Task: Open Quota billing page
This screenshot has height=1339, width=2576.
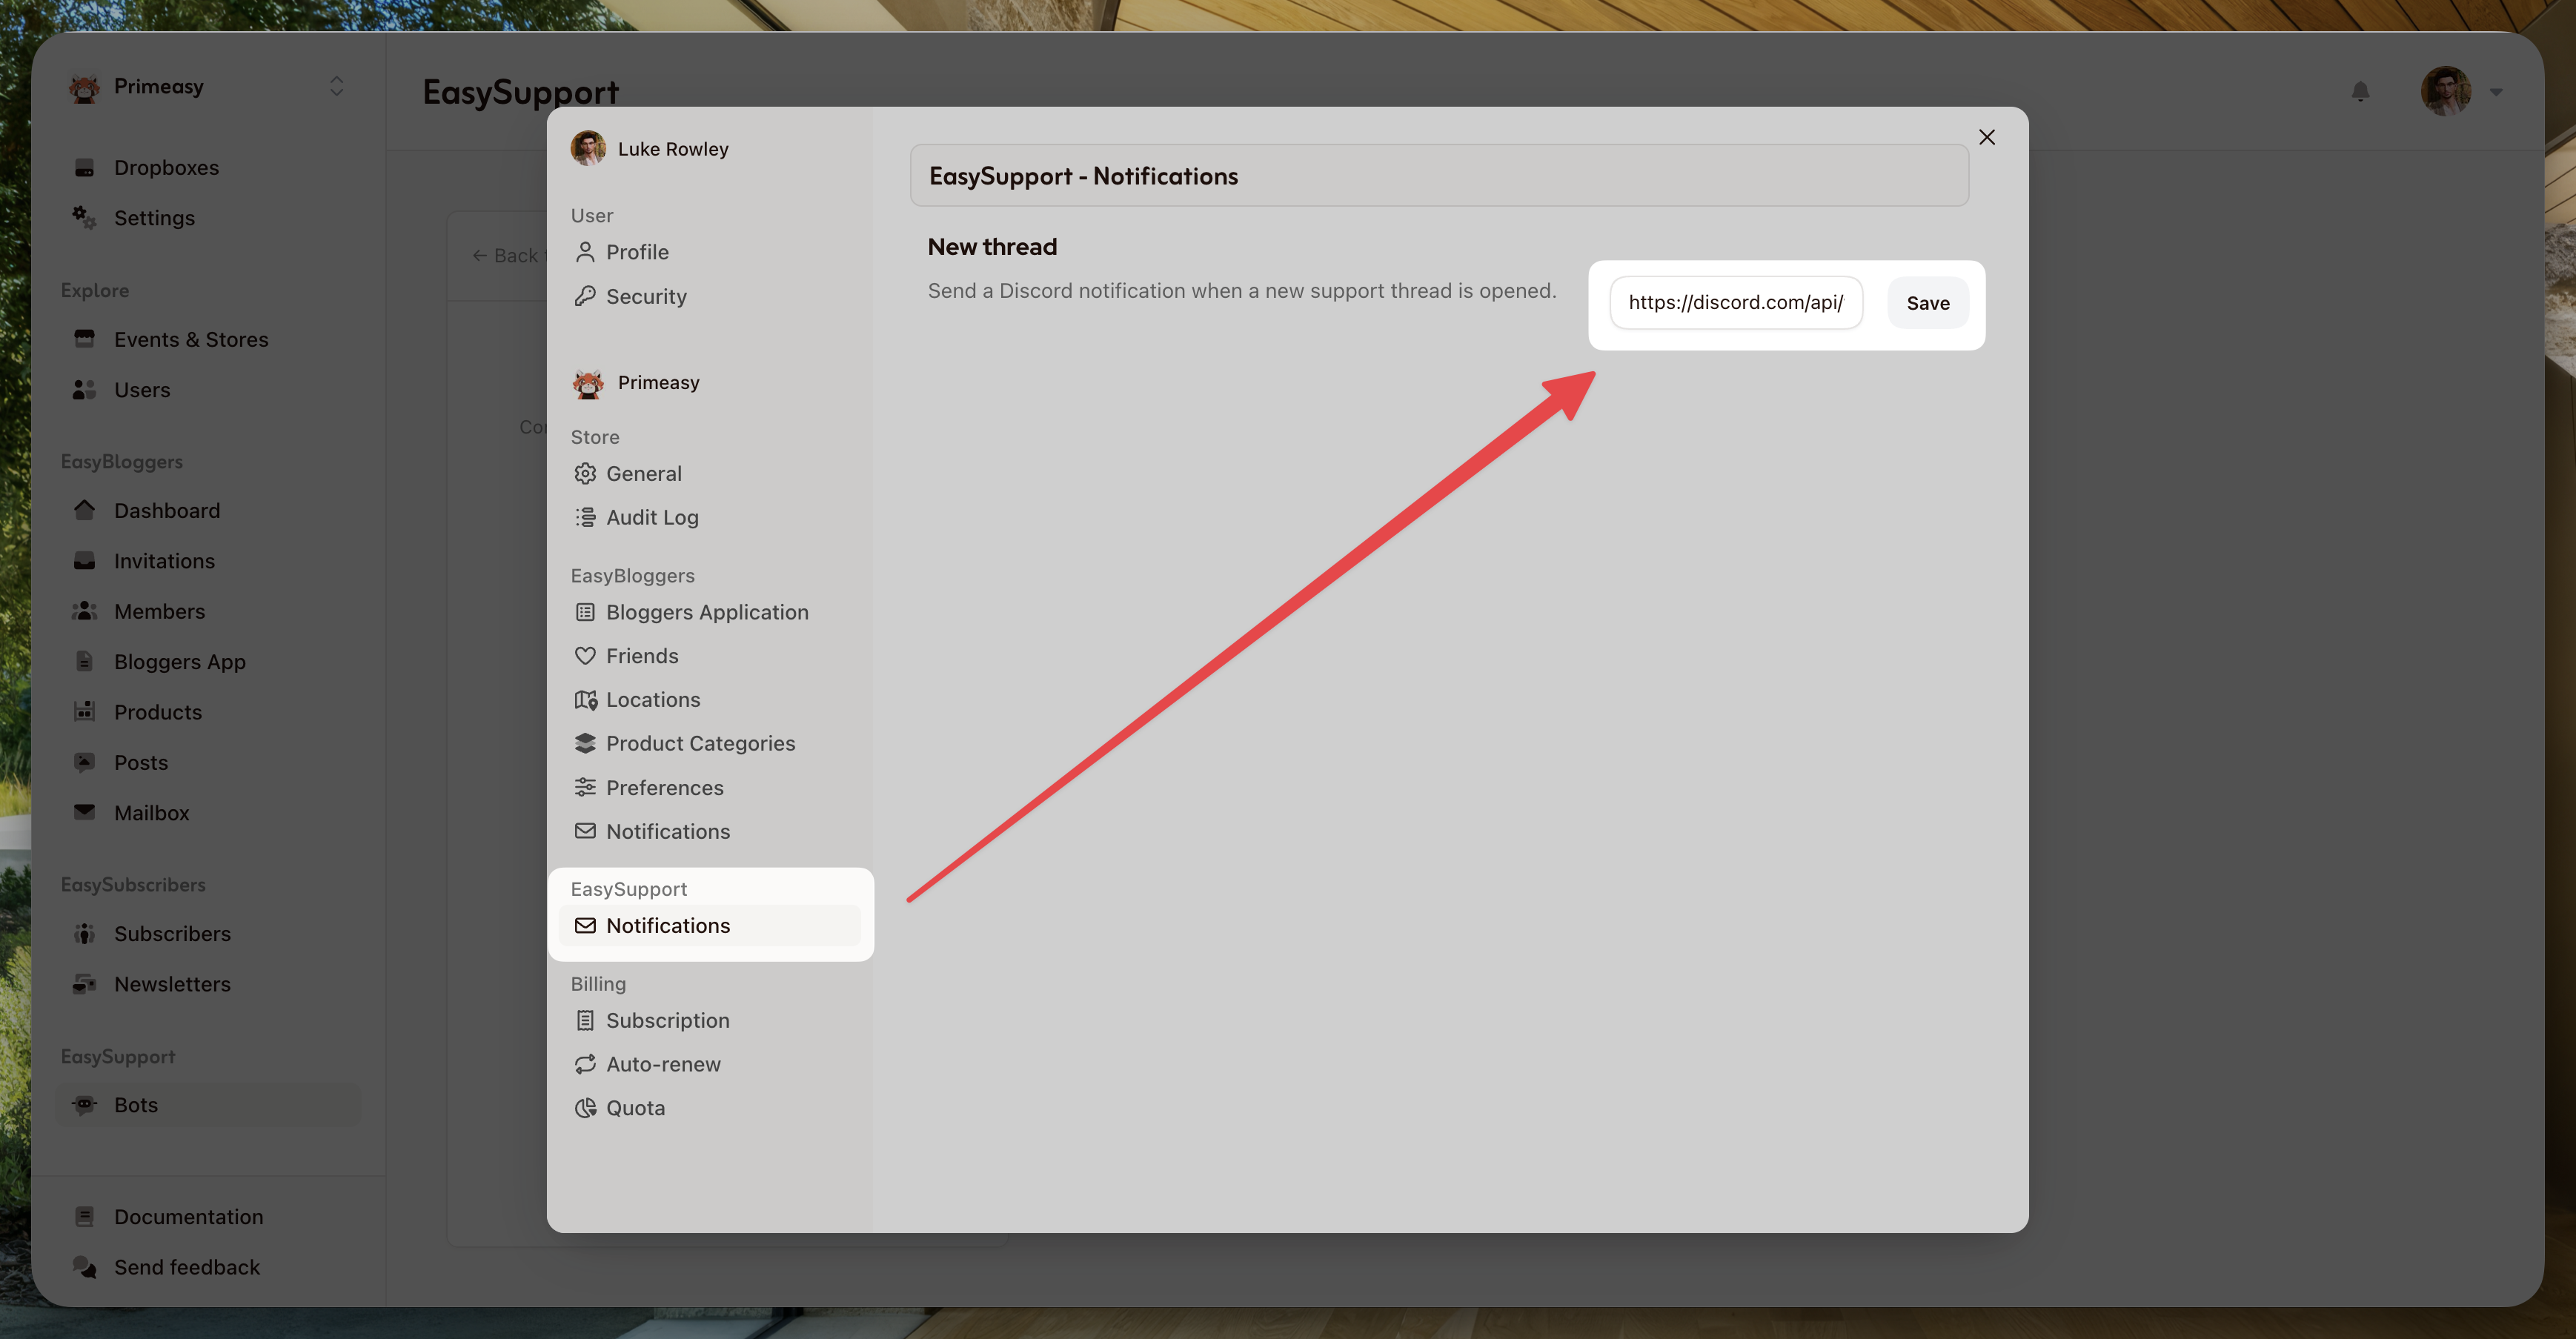Action: click(x=635, y=1108)
